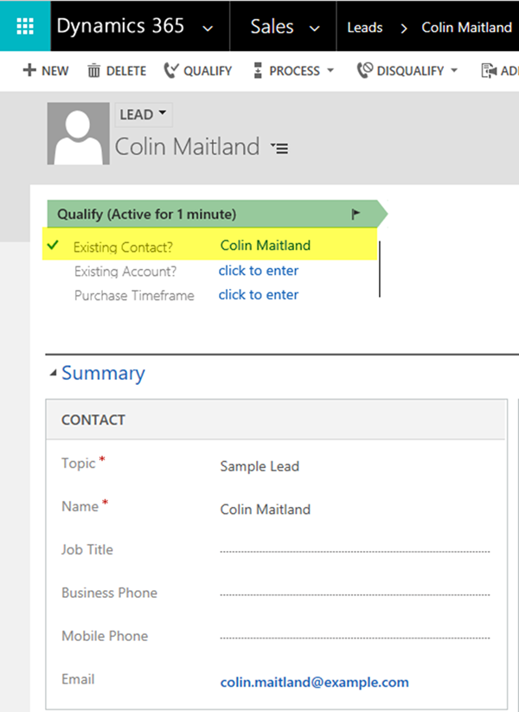519x712 pixels.
Task: Open the record navigation list icon
Action: pyautogui.click(x=279, y=148)
